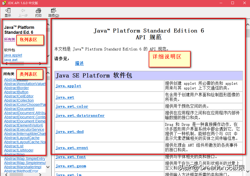Open the 选项(O) options toolbar menu
250x176 pixels.
tap(53, 13)
